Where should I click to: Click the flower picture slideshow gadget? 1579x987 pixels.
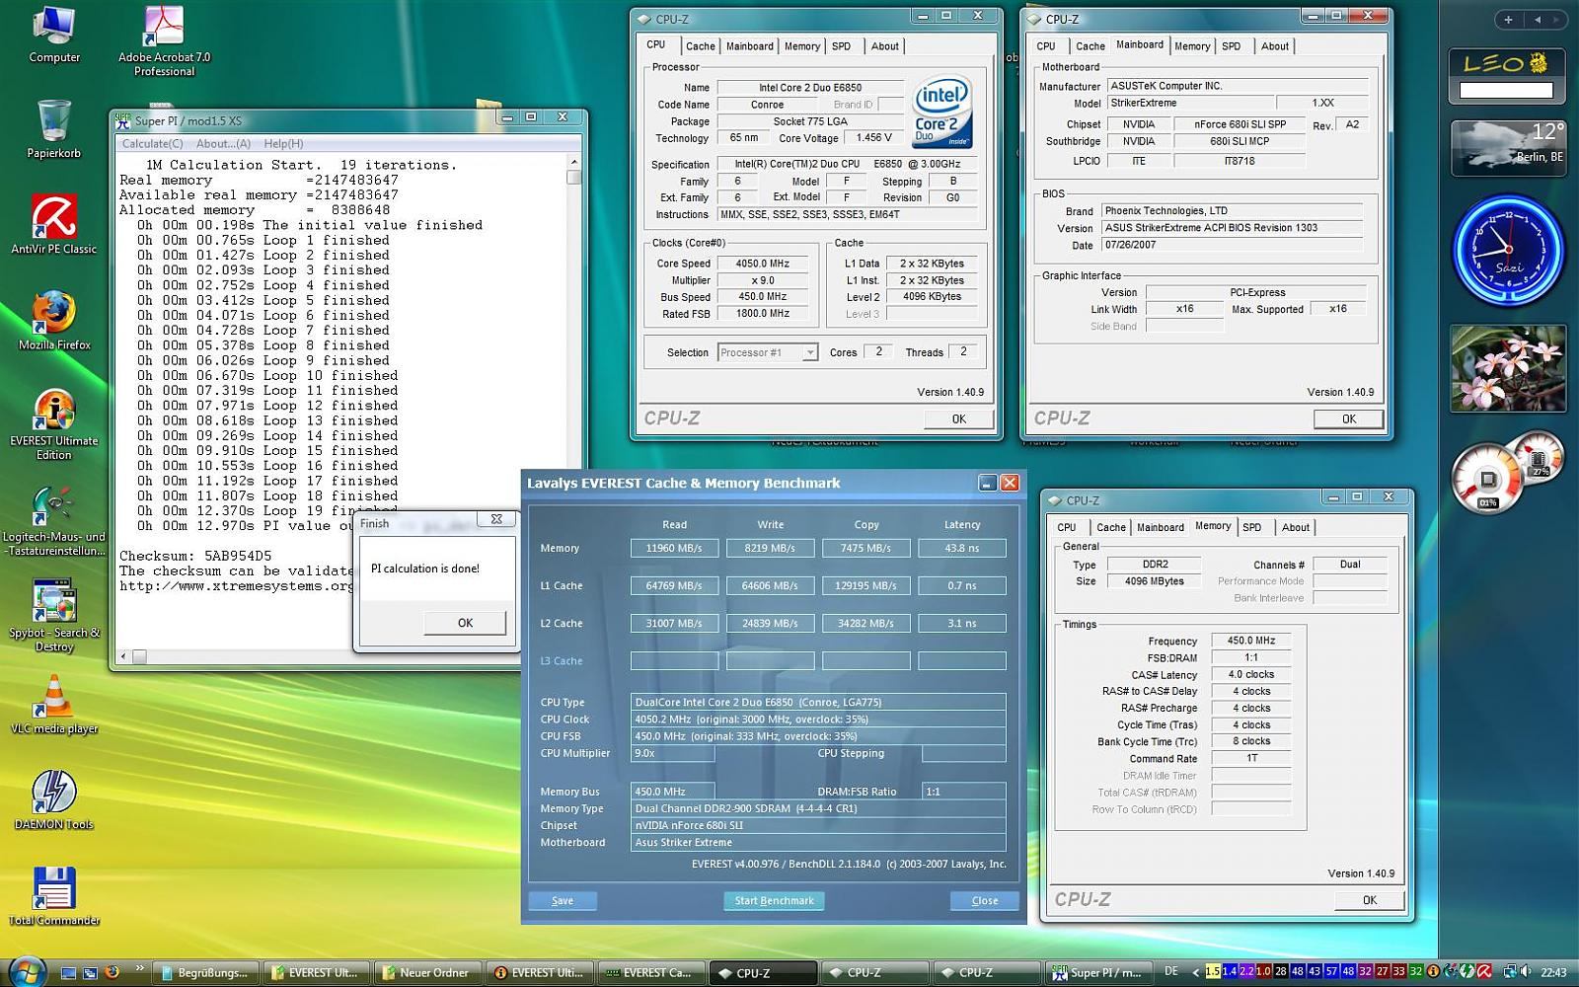[x=1507, y=368]
